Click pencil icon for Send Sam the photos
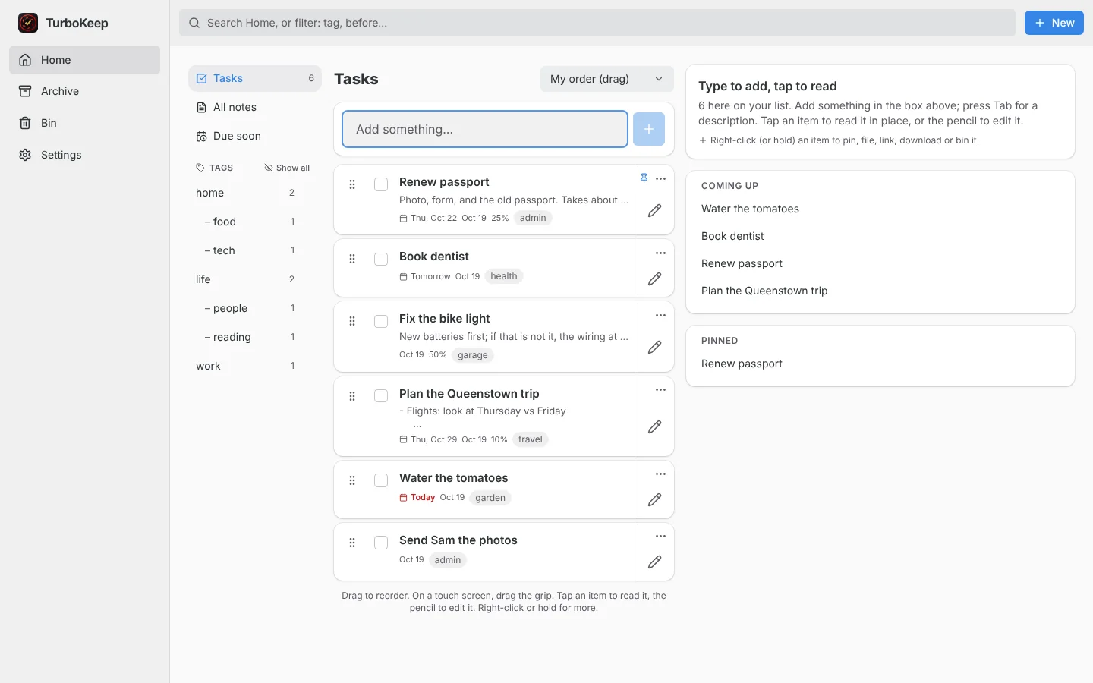 [x=654, y=562]
